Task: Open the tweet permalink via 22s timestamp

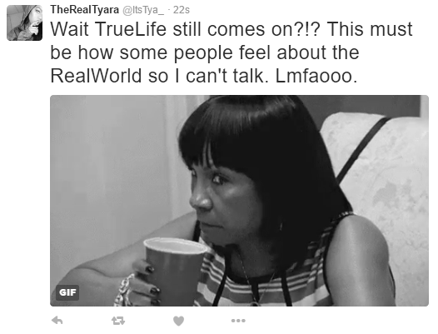Action: click(x=182, y=10)
